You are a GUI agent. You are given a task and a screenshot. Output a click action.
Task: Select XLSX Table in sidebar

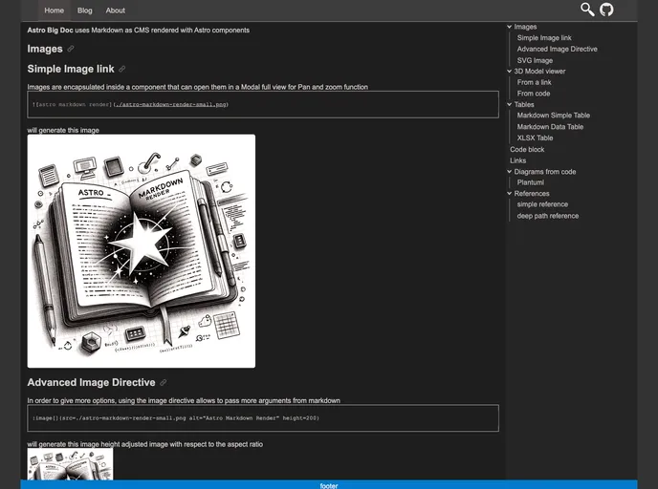[535, 138]
